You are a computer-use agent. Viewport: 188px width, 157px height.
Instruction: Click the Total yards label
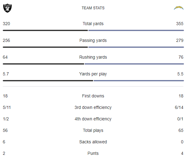[x=93, y=24]
